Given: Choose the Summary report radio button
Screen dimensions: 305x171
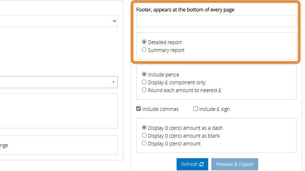Looking at the screenshot, I should (x=144, y=50).
